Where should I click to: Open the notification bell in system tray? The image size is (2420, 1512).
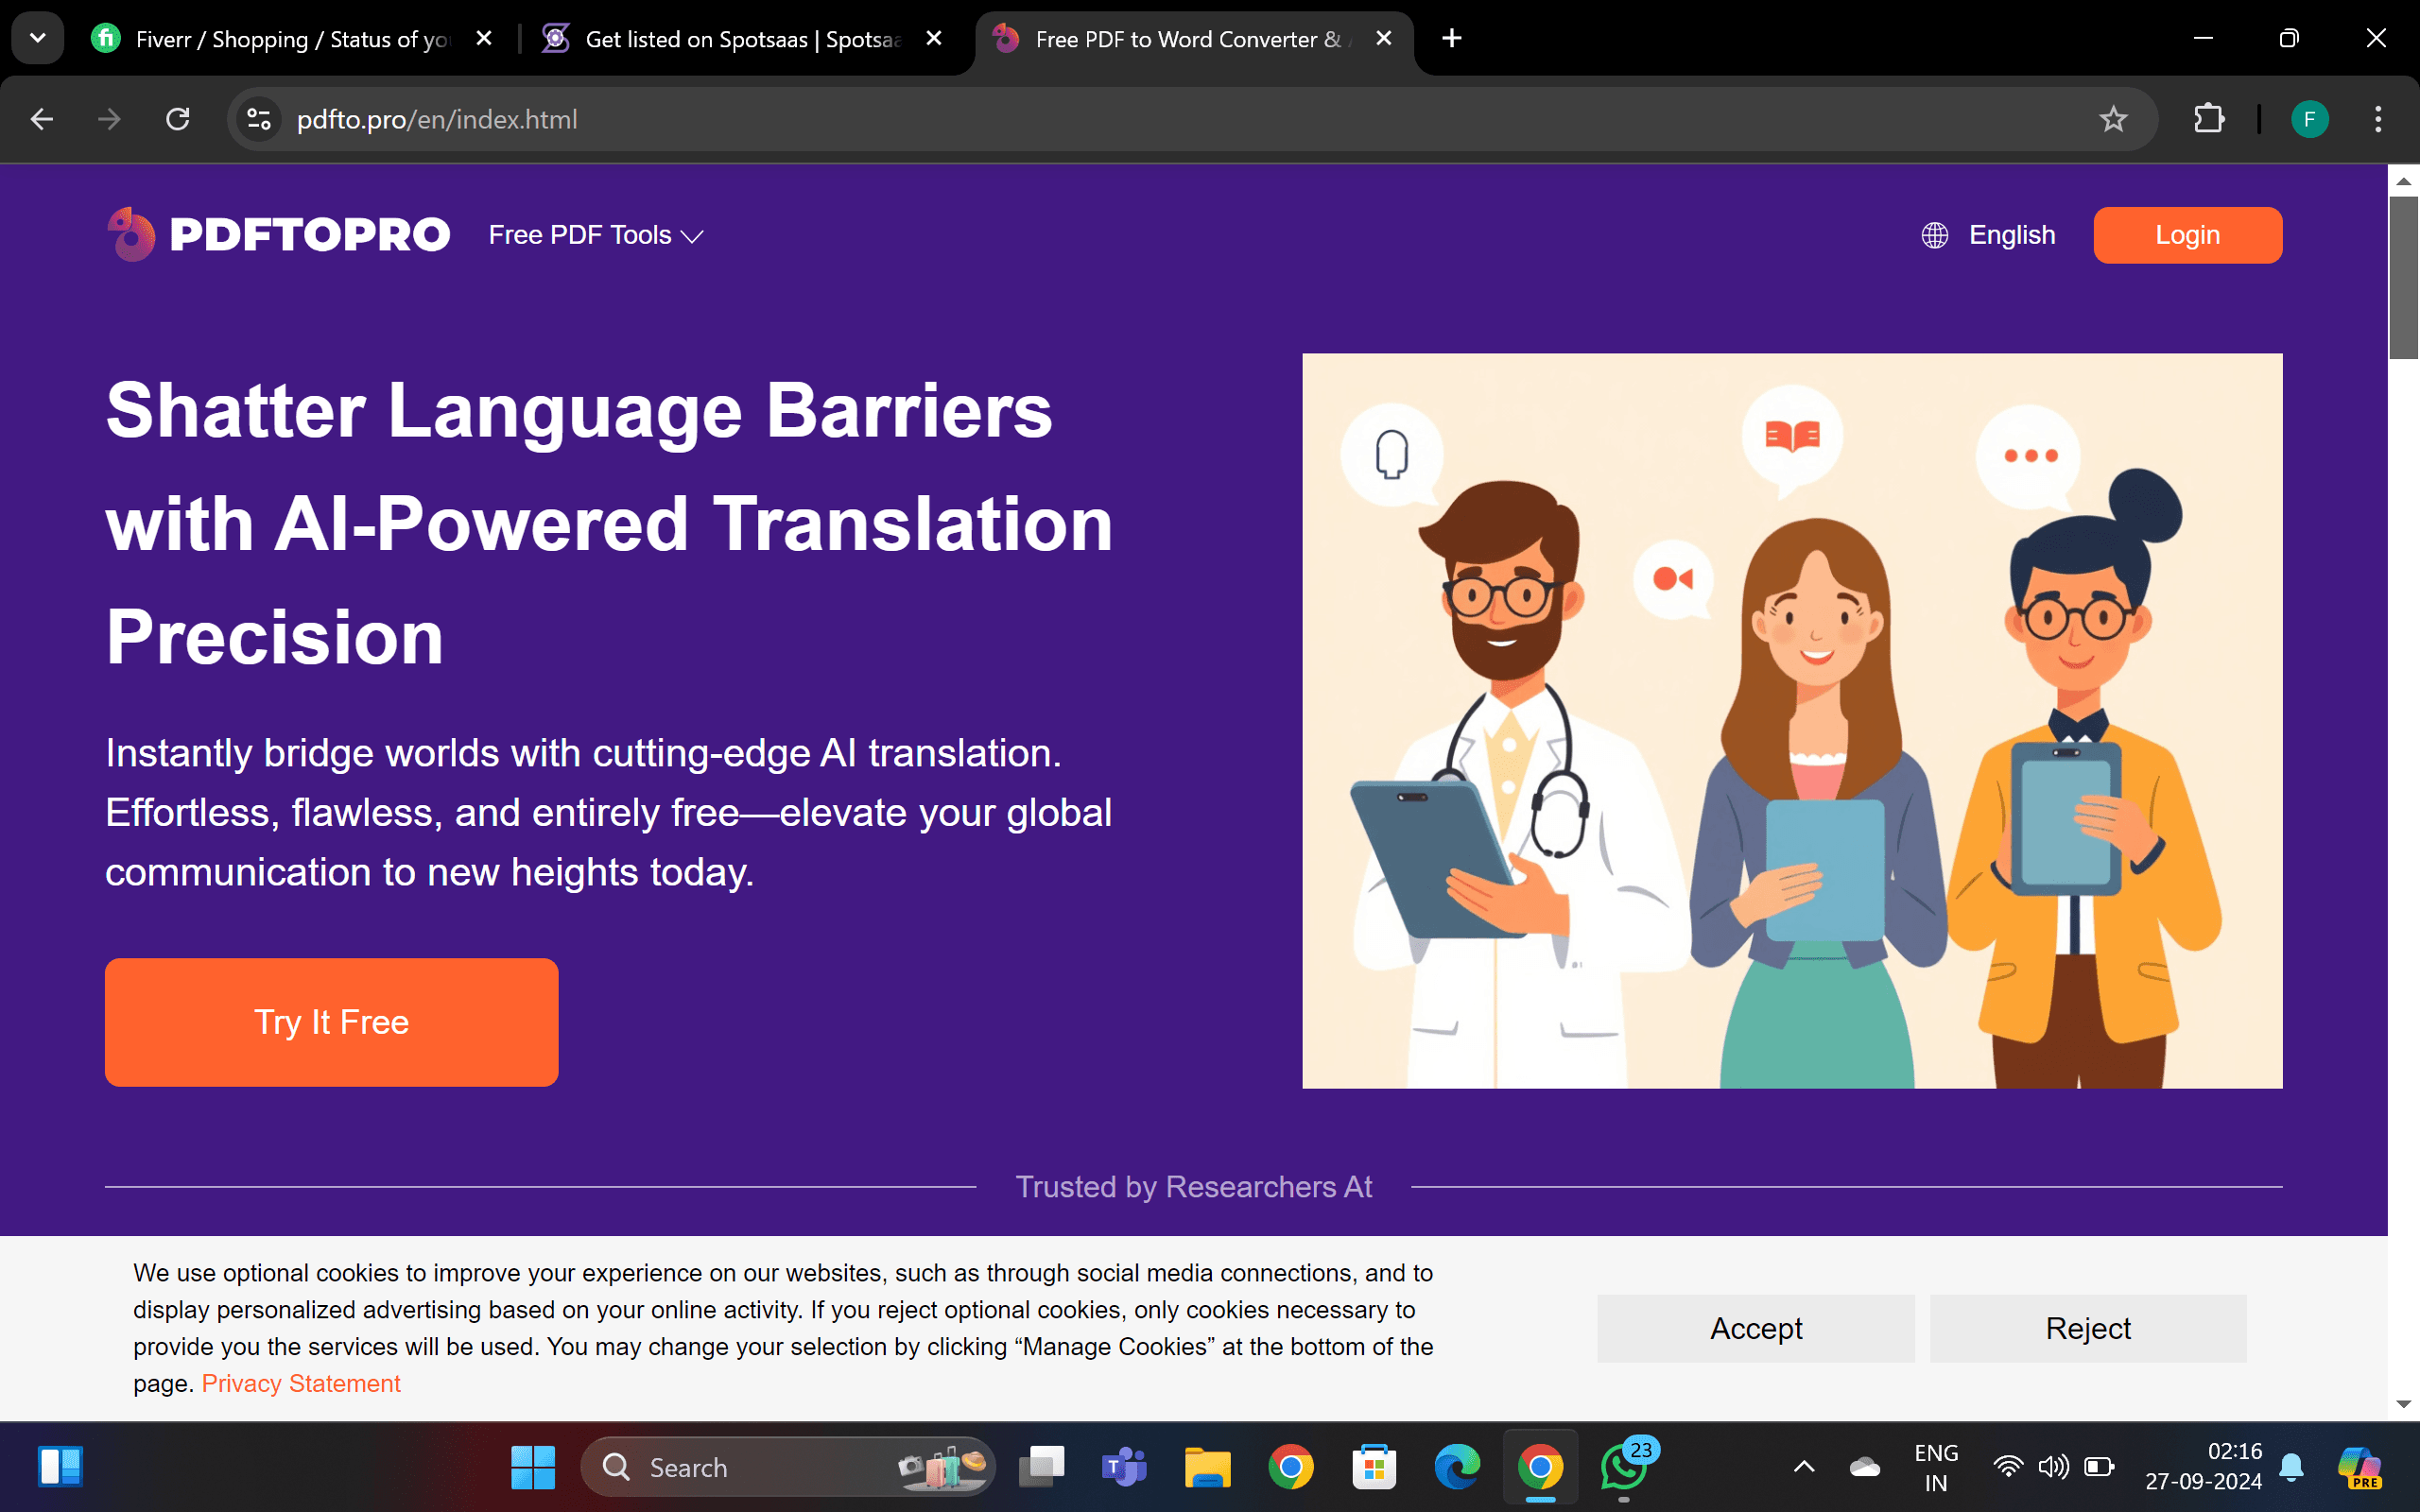tap(2291, 1467)
